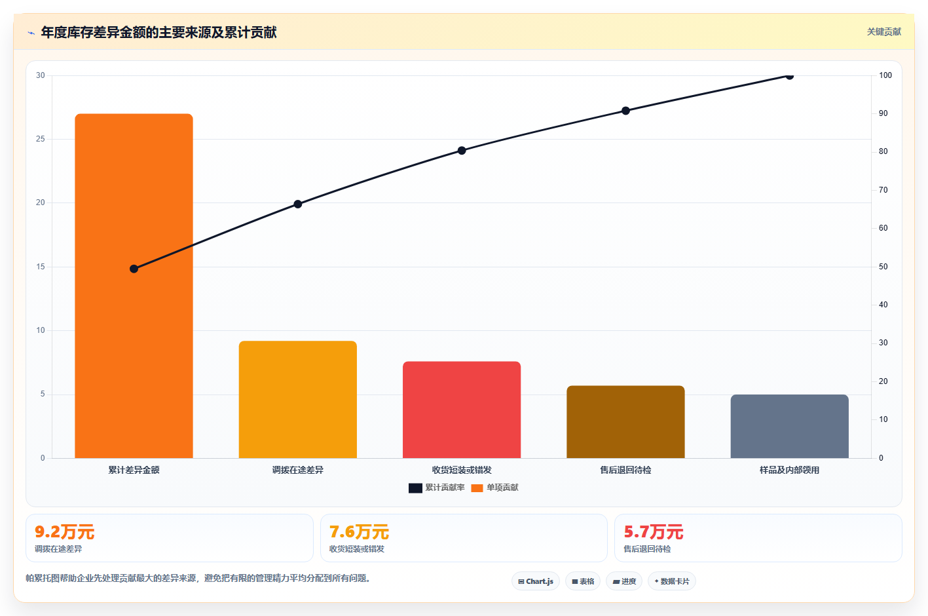Click the title 年度库存差异金额的主要来源及累计贡献
Screen dimensions: 928x616
tap(158, 33)
